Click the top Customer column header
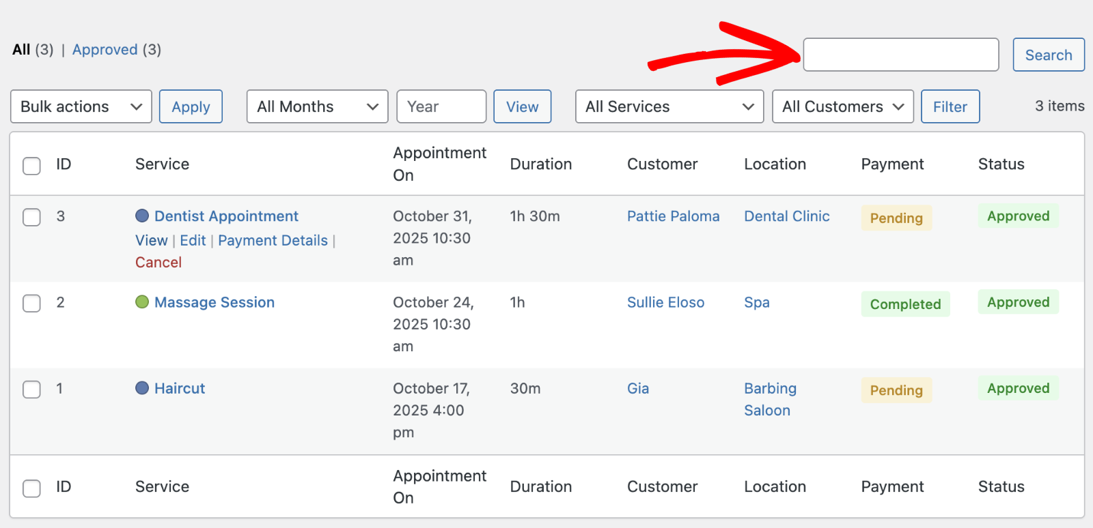The image size is (1093, 528). click(663, 164)
